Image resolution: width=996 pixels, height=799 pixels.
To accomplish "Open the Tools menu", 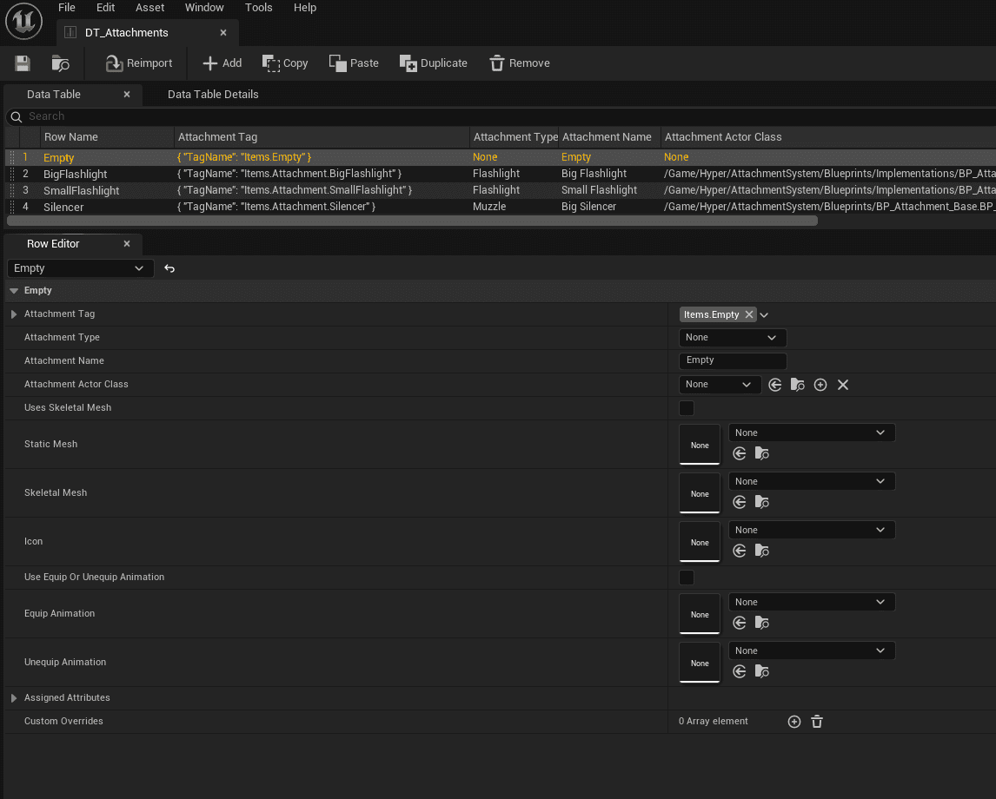I will point(258,8).
